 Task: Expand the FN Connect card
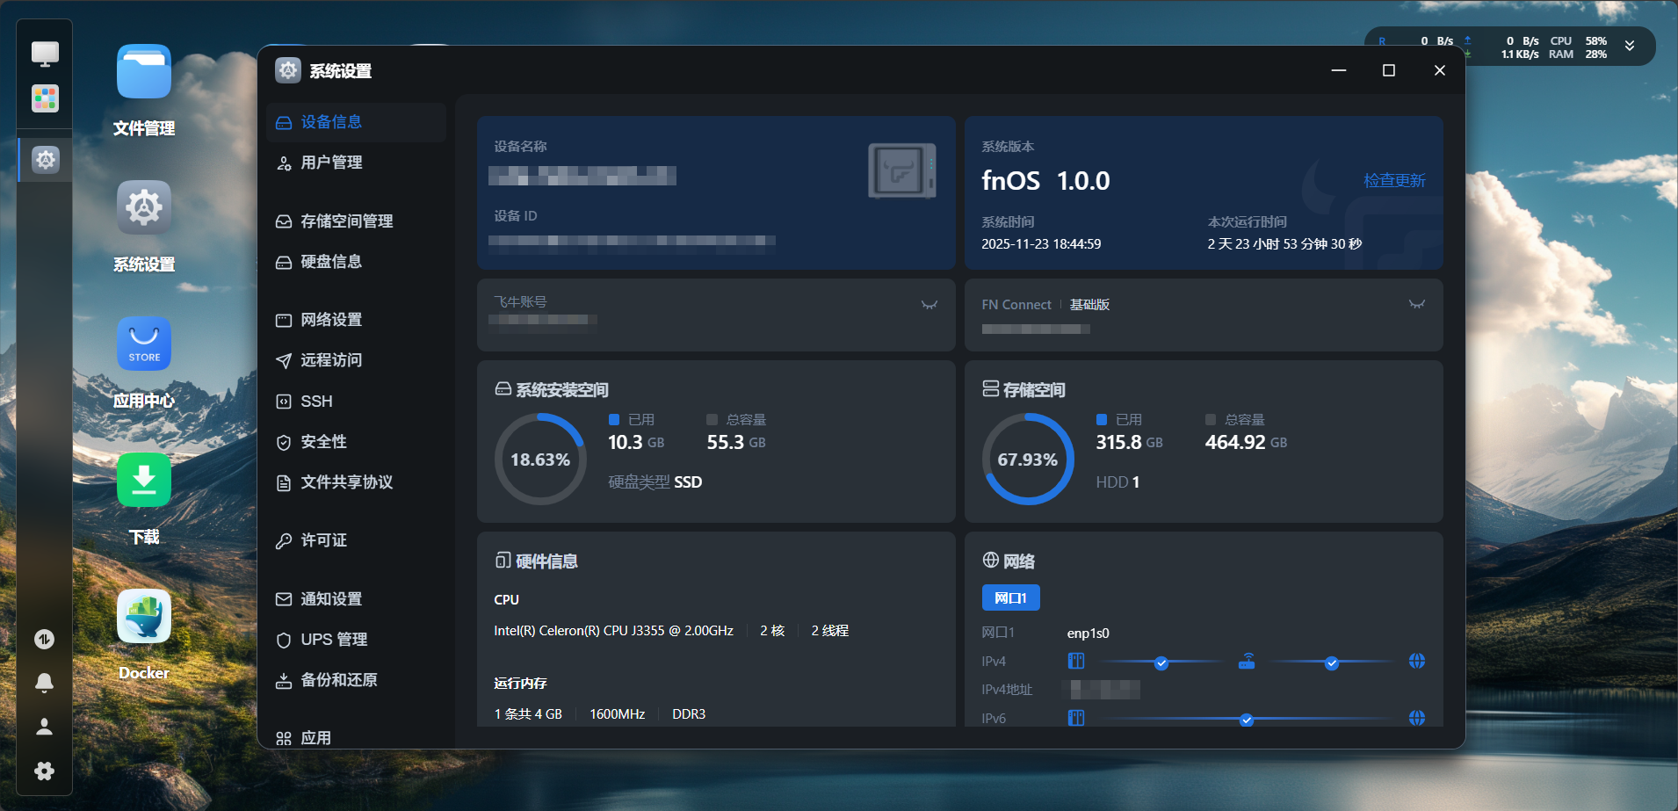click(1416, 305)
